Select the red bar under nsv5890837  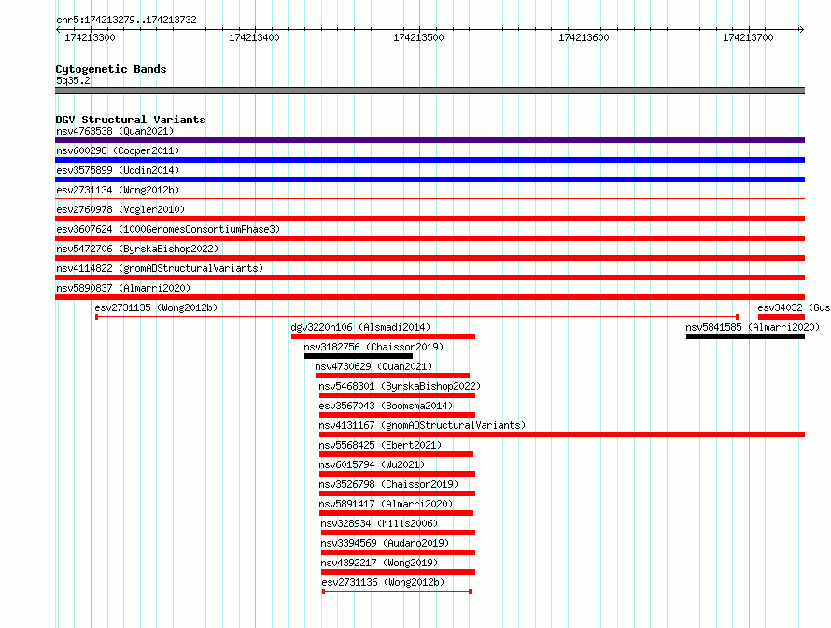(x=430, y=297)
